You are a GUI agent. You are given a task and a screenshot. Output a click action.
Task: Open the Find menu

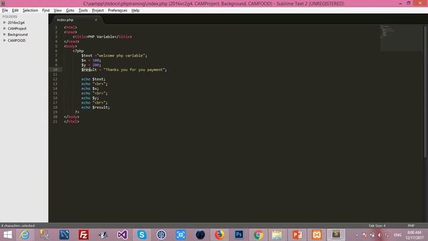[46, 11]
